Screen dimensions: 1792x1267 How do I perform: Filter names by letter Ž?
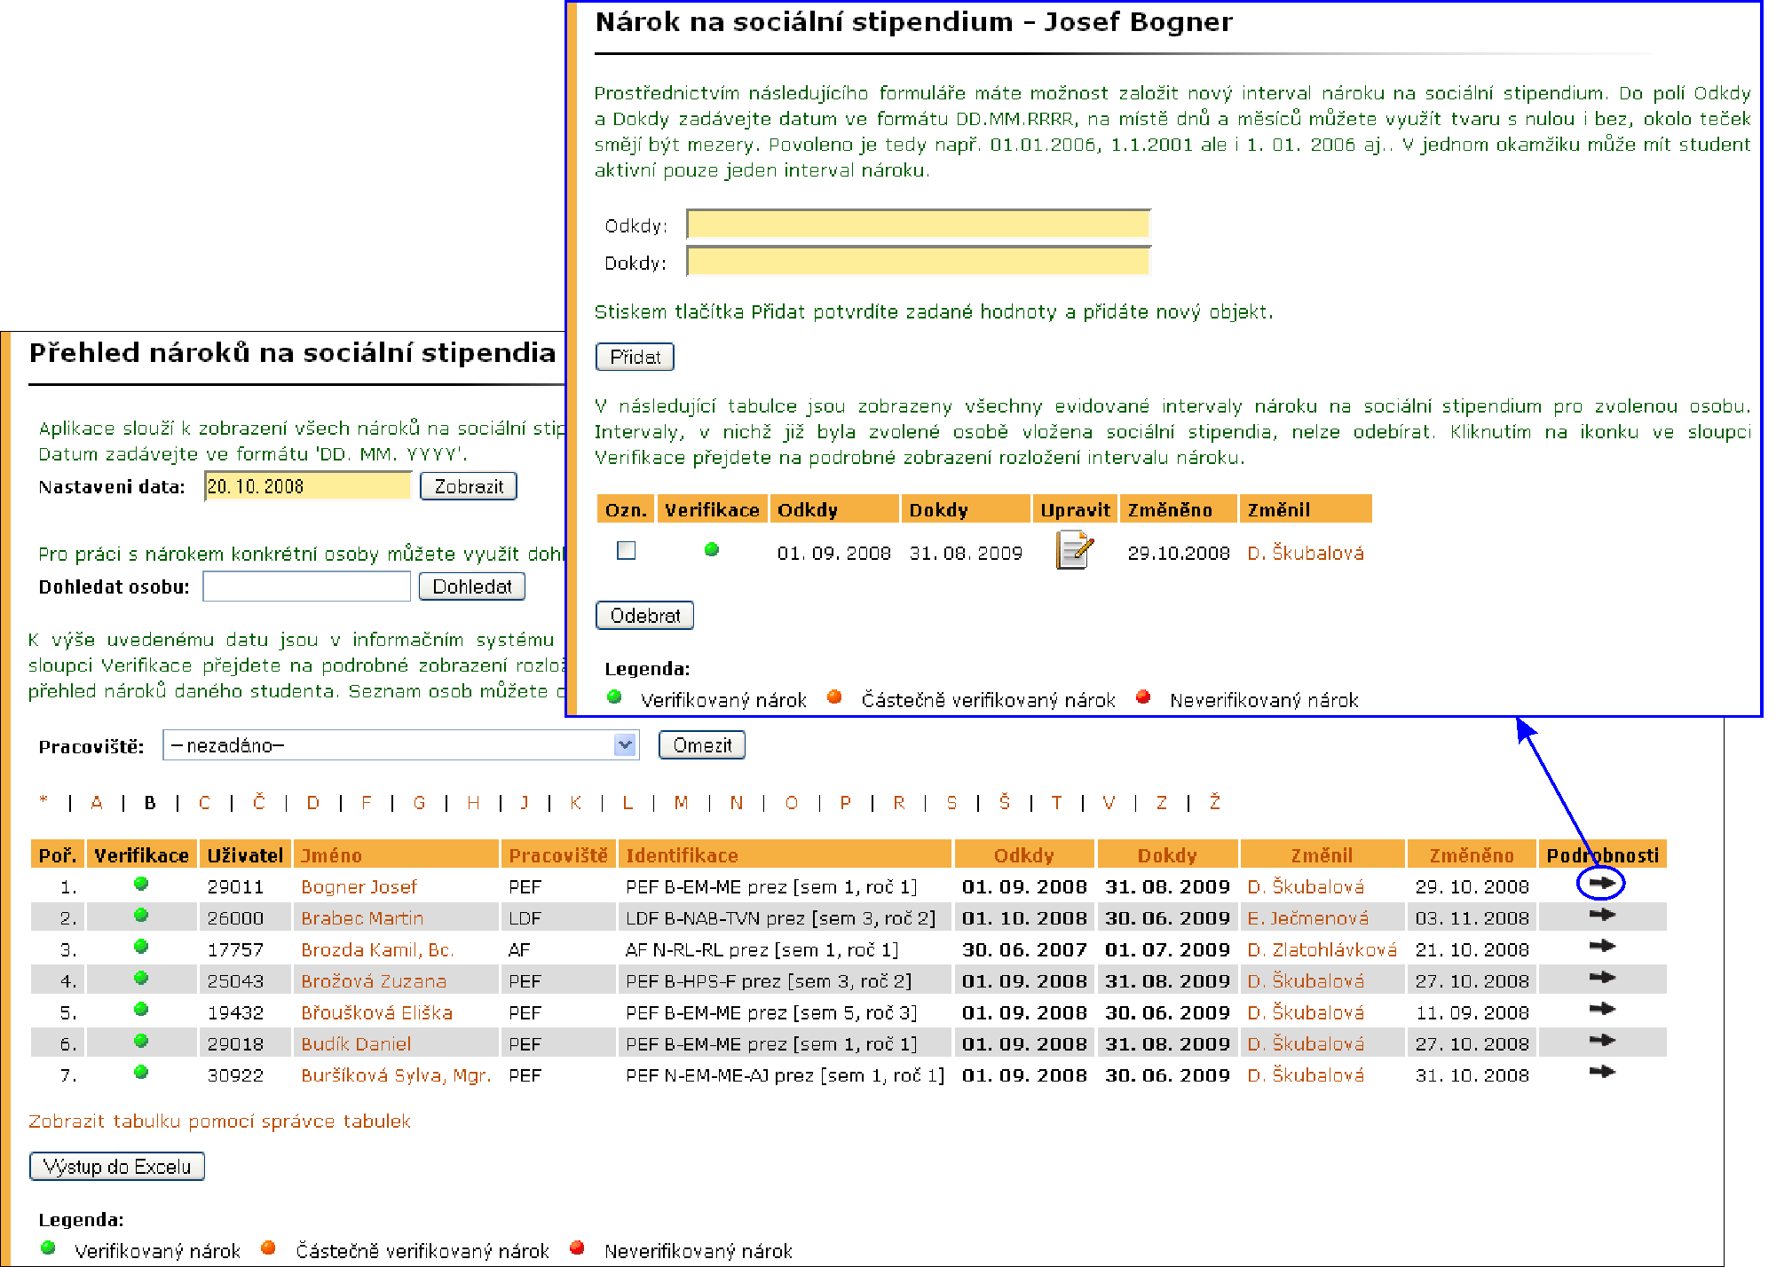coord(1214,803)
